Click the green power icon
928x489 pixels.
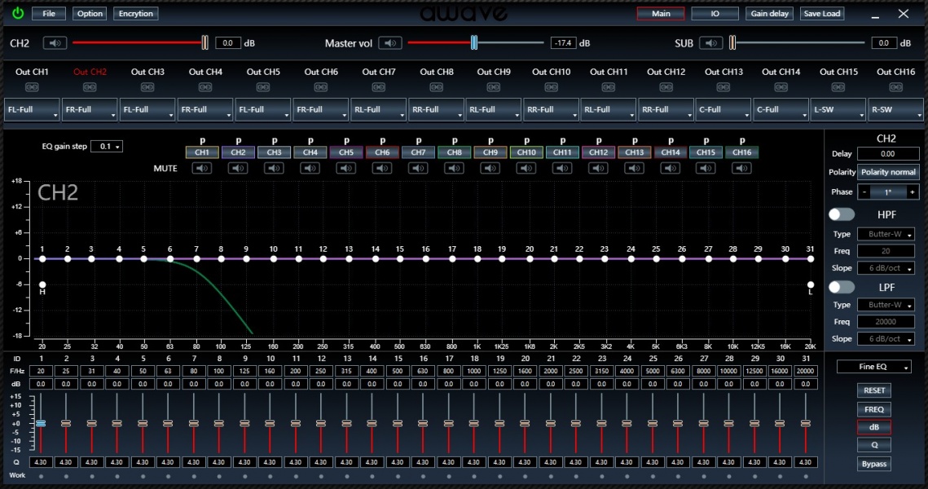(18, 13)
